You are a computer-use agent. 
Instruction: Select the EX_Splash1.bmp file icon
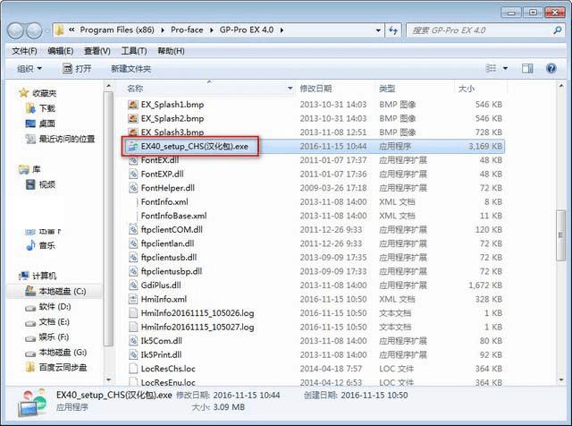(133, 105)
